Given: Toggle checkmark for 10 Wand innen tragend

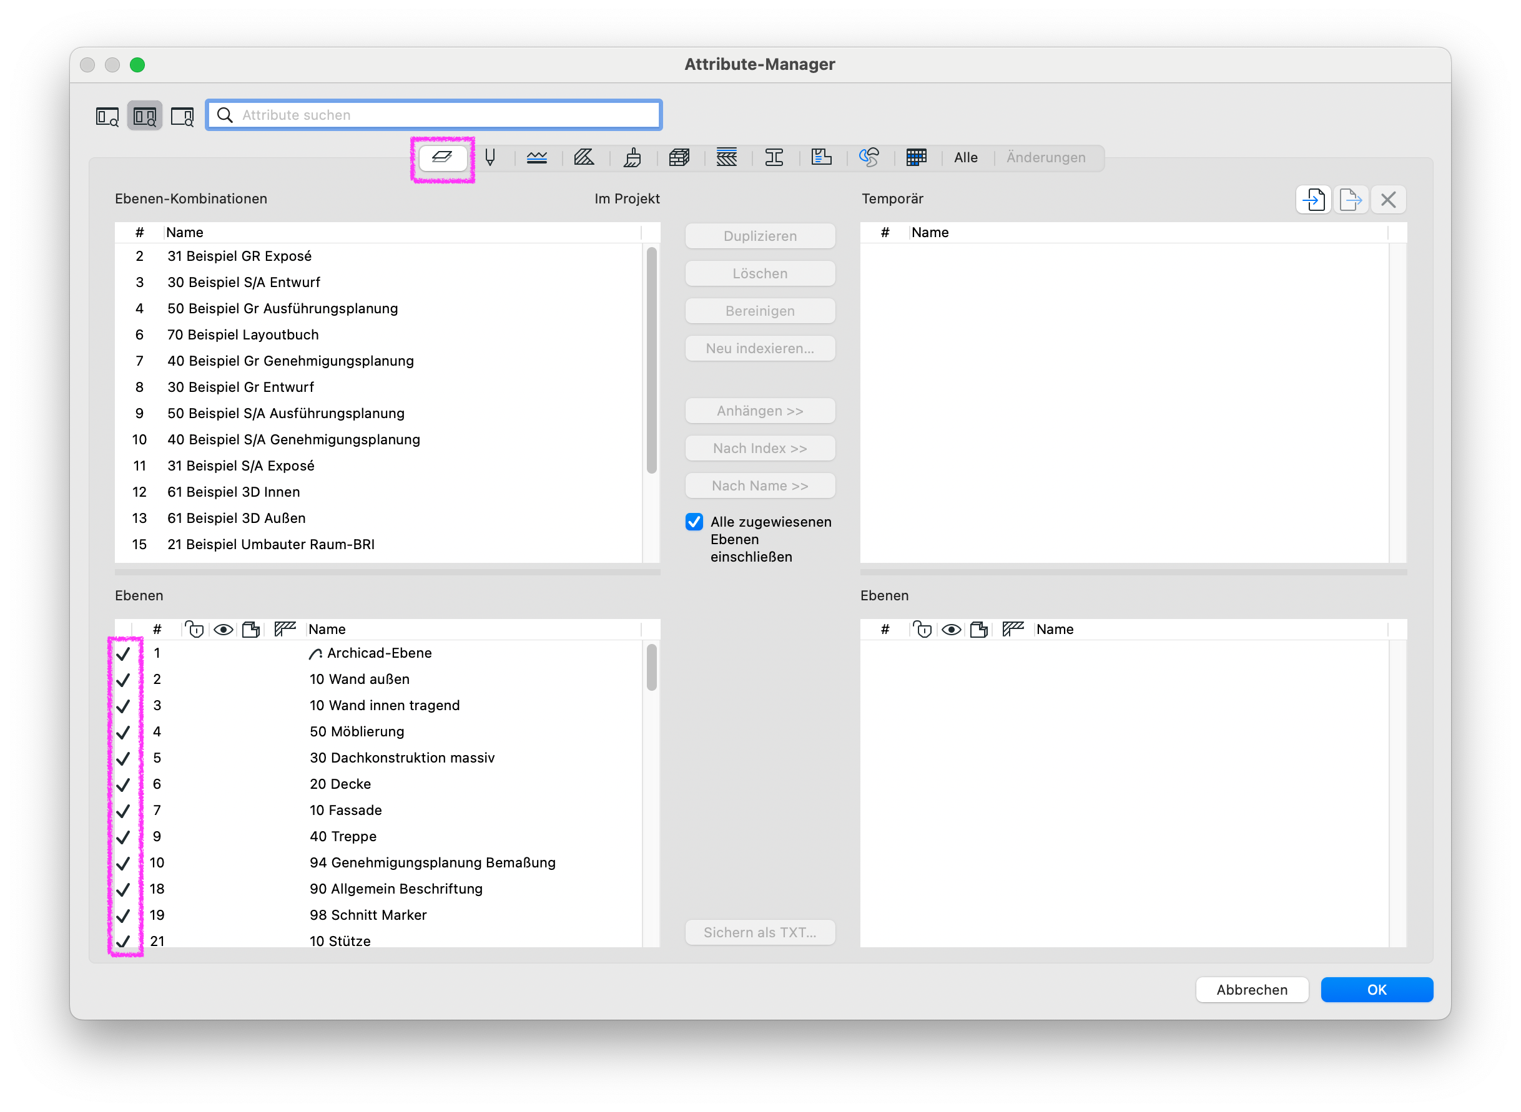Looking at the screenshot, I should point(123,706).
